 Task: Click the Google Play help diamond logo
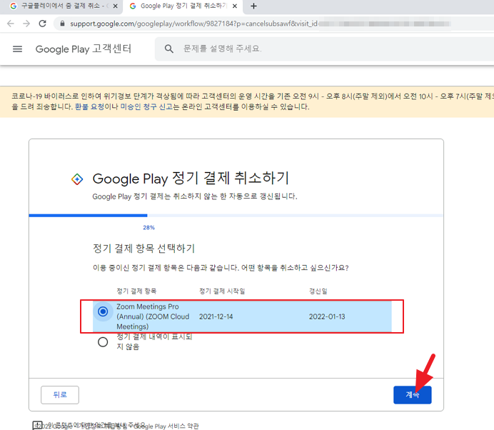(x=77, y=179)
